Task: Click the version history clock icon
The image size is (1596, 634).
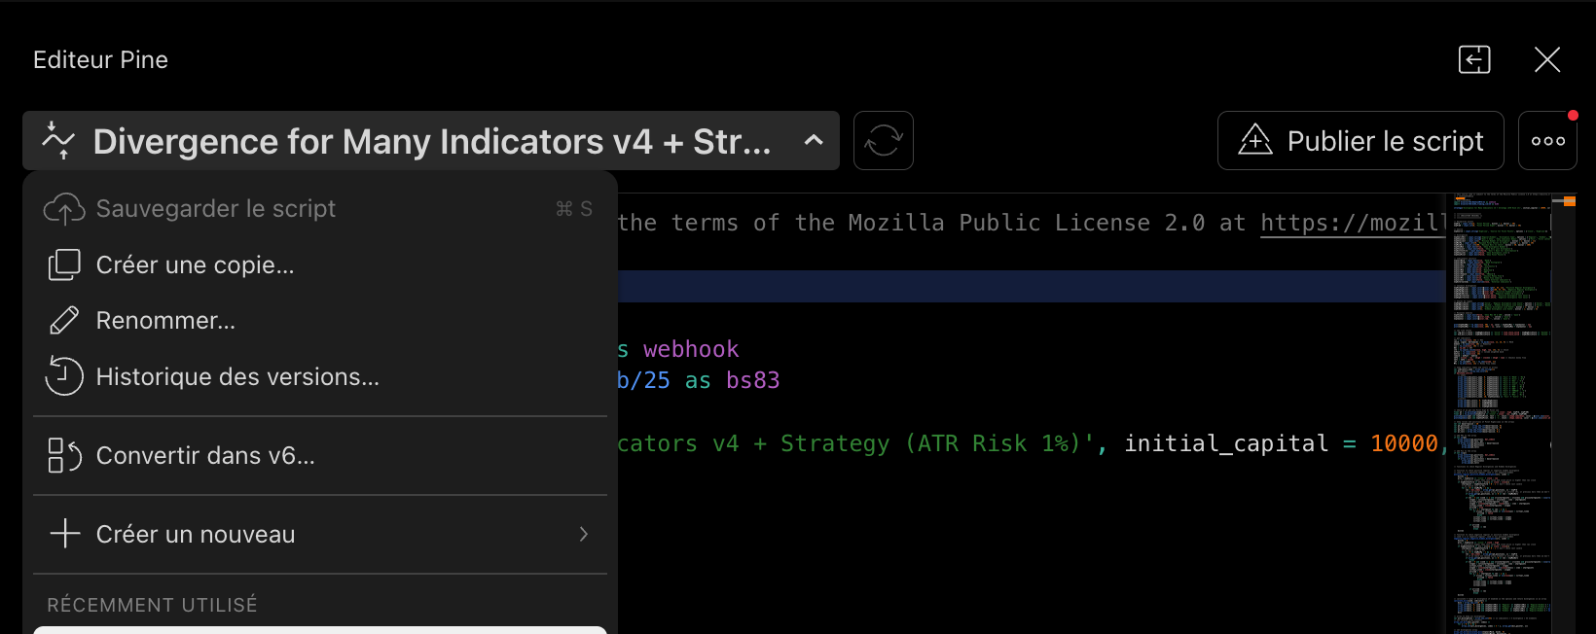Action: click(x=64, y=376)
